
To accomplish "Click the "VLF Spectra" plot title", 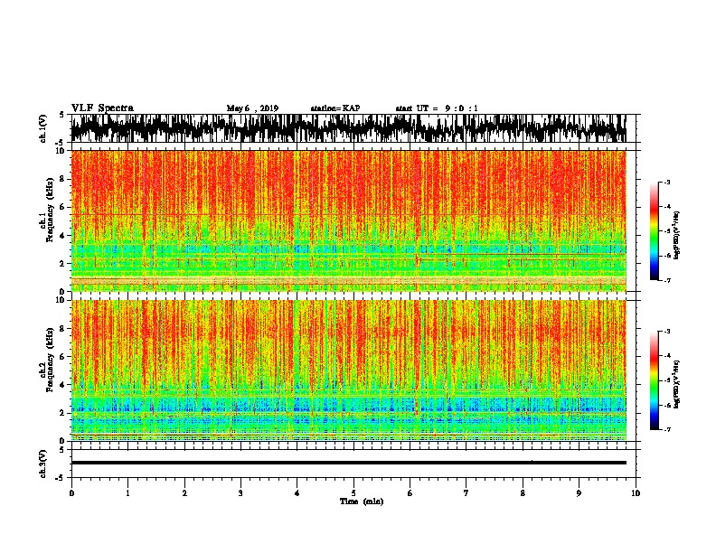I will (102, 108).
